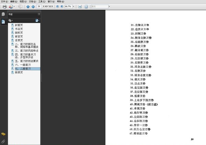
Task: Click the navigation pane splitter handle
Action: [42, 78]
